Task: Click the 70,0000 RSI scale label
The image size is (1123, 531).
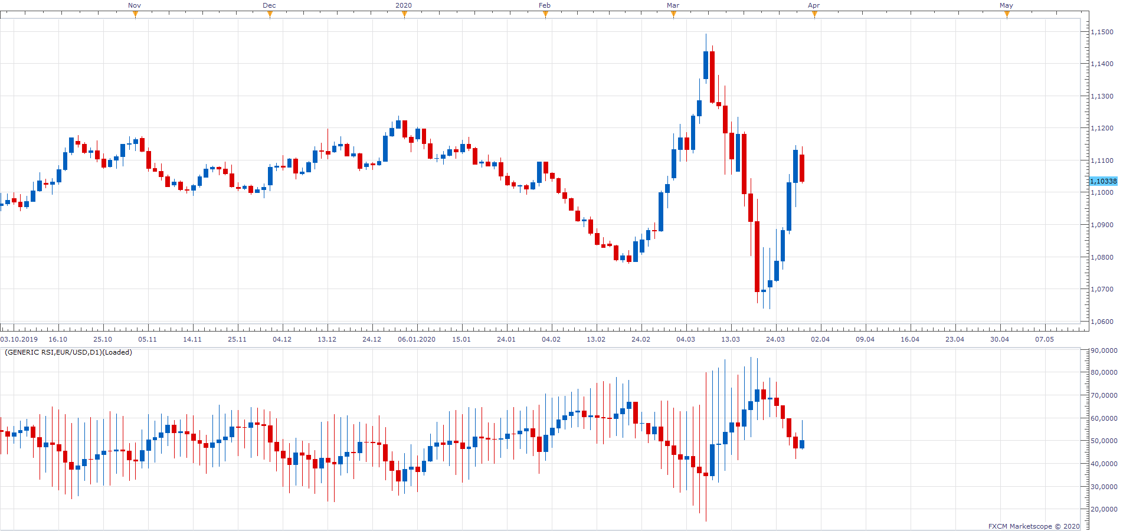Action: pos(1104,395)
